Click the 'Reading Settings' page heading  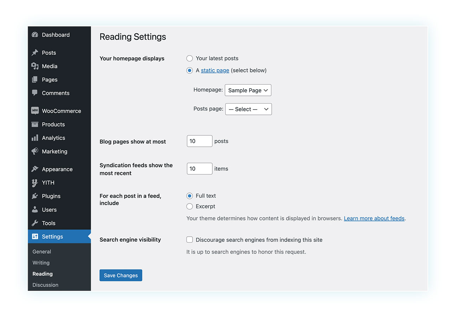pos(133,37)
